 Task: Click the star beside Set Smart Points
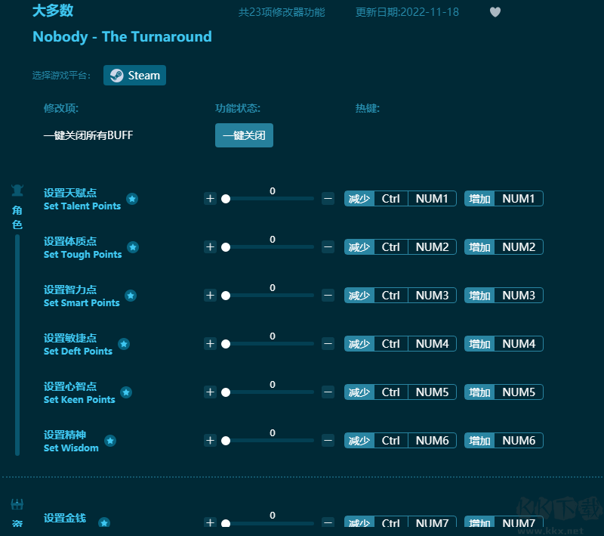click(x=132, y=296)
